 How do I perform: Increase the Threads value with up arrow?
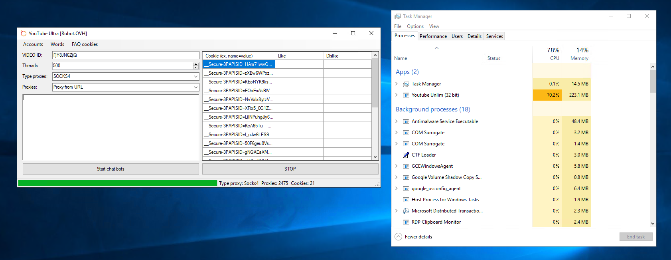pos(195,64)
